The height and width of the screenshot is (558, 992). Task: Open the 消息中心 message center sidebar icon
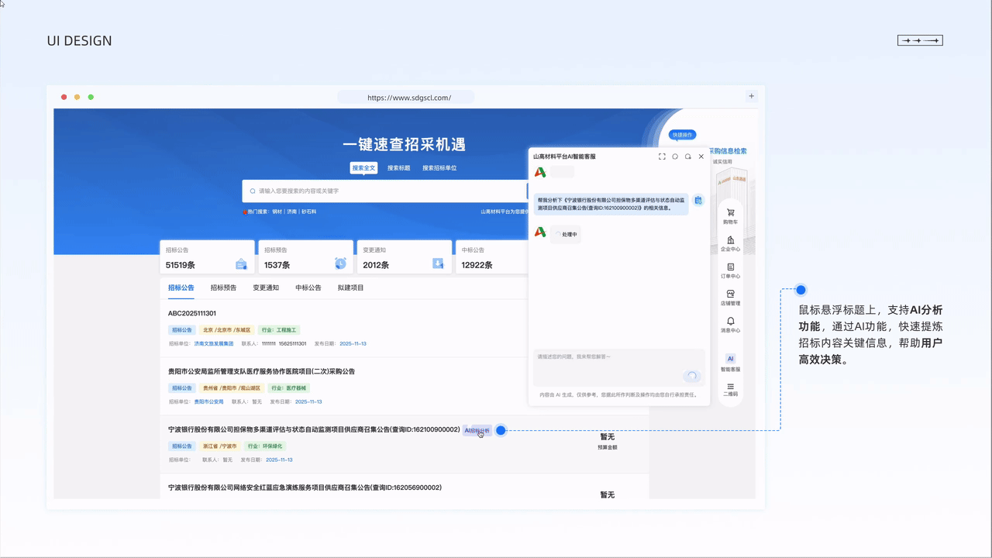pos(729,324)
